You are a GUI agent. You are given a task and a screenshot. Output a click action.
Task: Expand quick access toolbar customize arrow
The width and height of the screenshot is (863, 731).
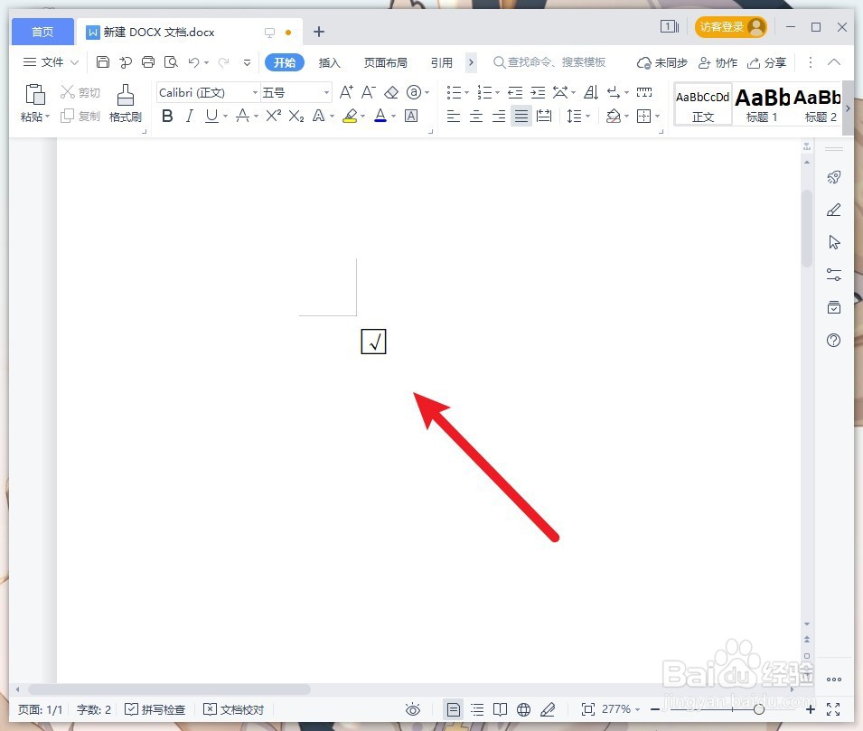247,62
